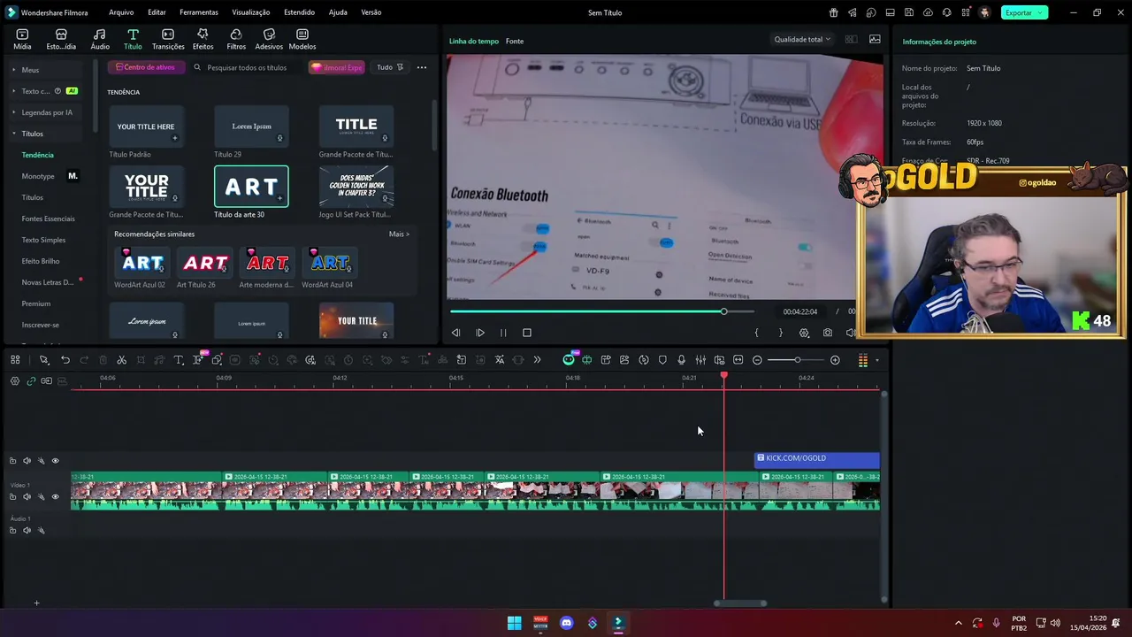
Task: Open the Tudo filter dropdown
Action: click(x=390, y=67)
